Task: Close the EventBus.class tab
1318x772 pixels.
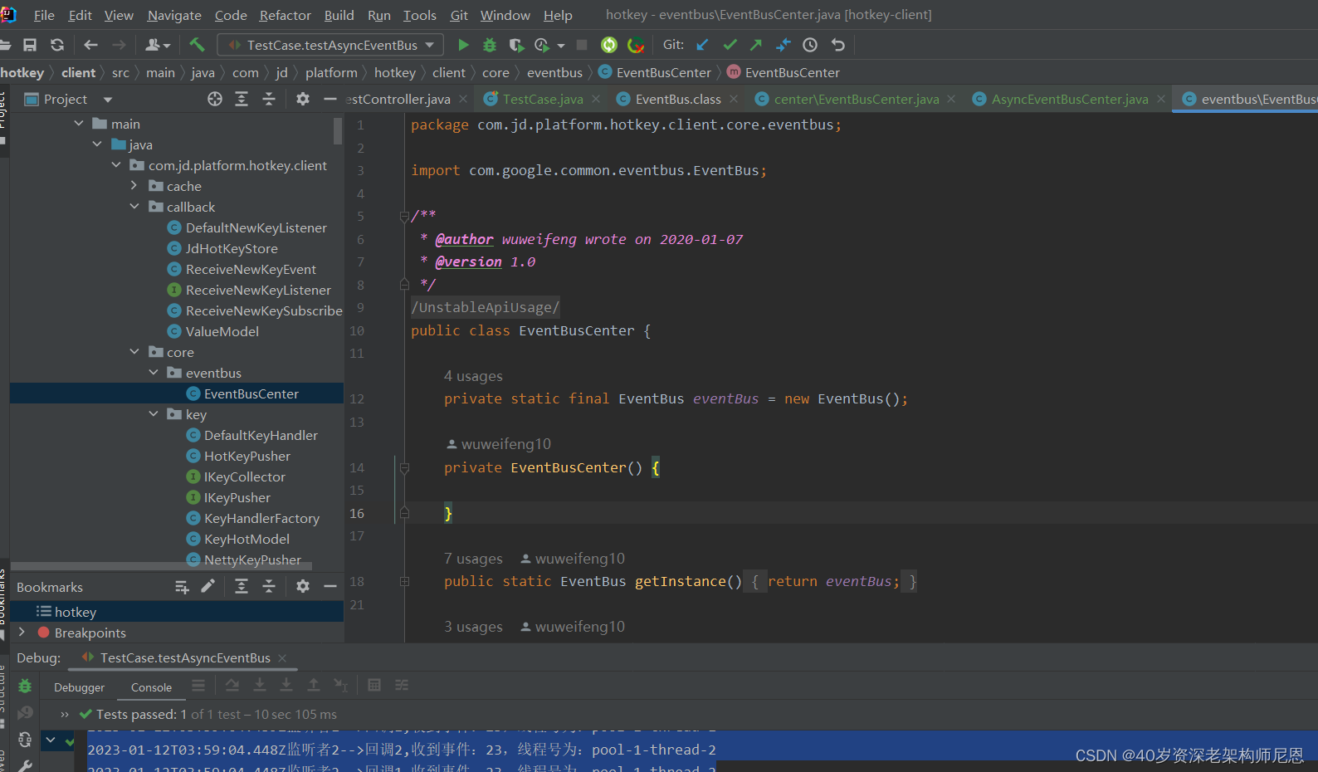Action: tap(734, 100)
